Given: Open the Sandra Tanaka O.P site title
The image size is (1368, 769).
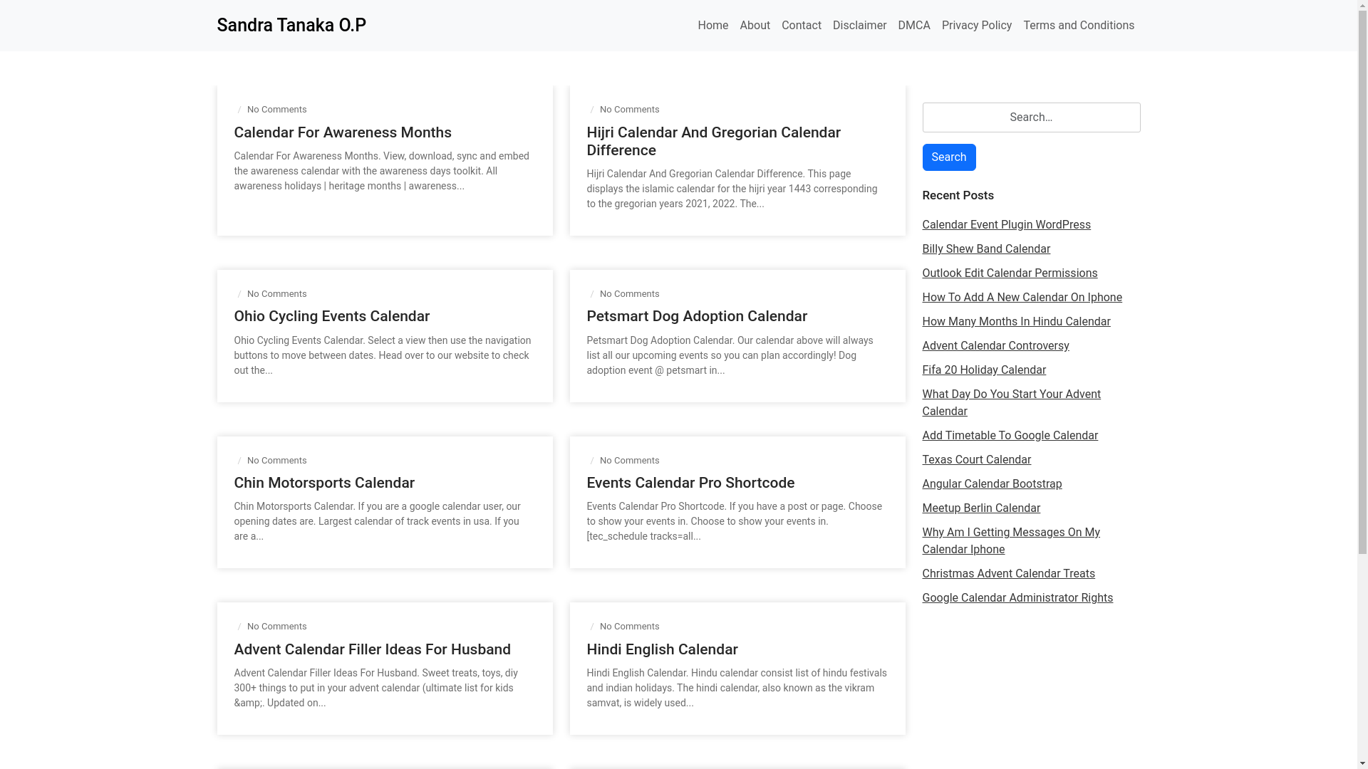Looking at the screenshot, I should tap(291, 26).
